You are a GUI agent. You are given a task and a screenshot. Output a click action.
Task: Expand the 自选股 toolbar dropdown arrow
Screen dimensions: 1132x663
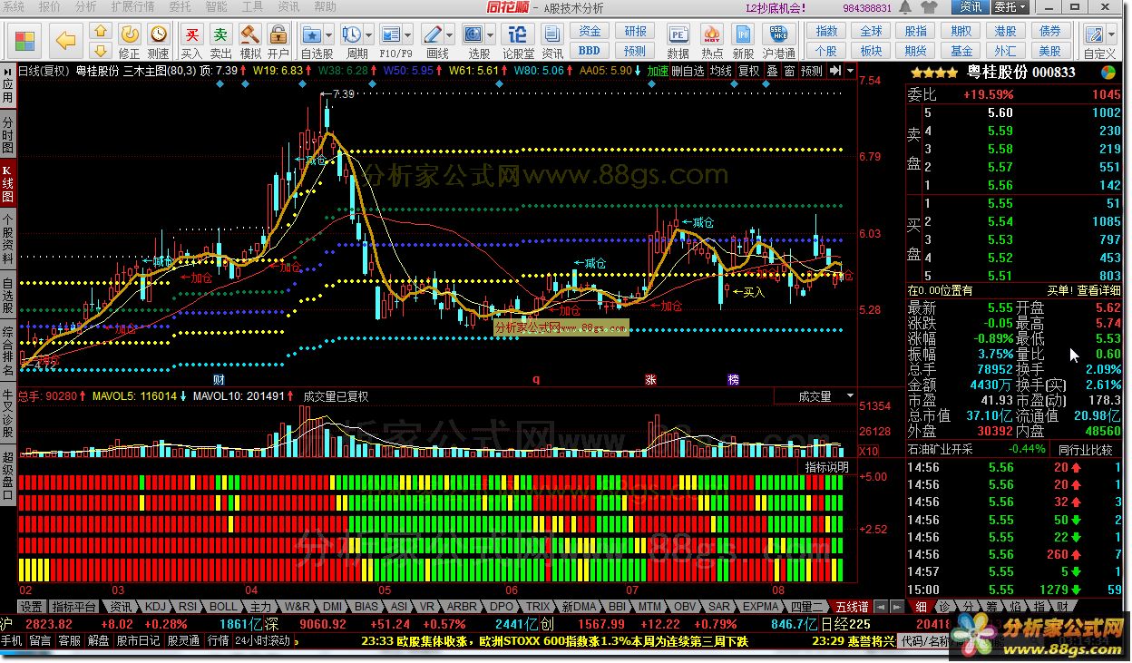(328, 34)
